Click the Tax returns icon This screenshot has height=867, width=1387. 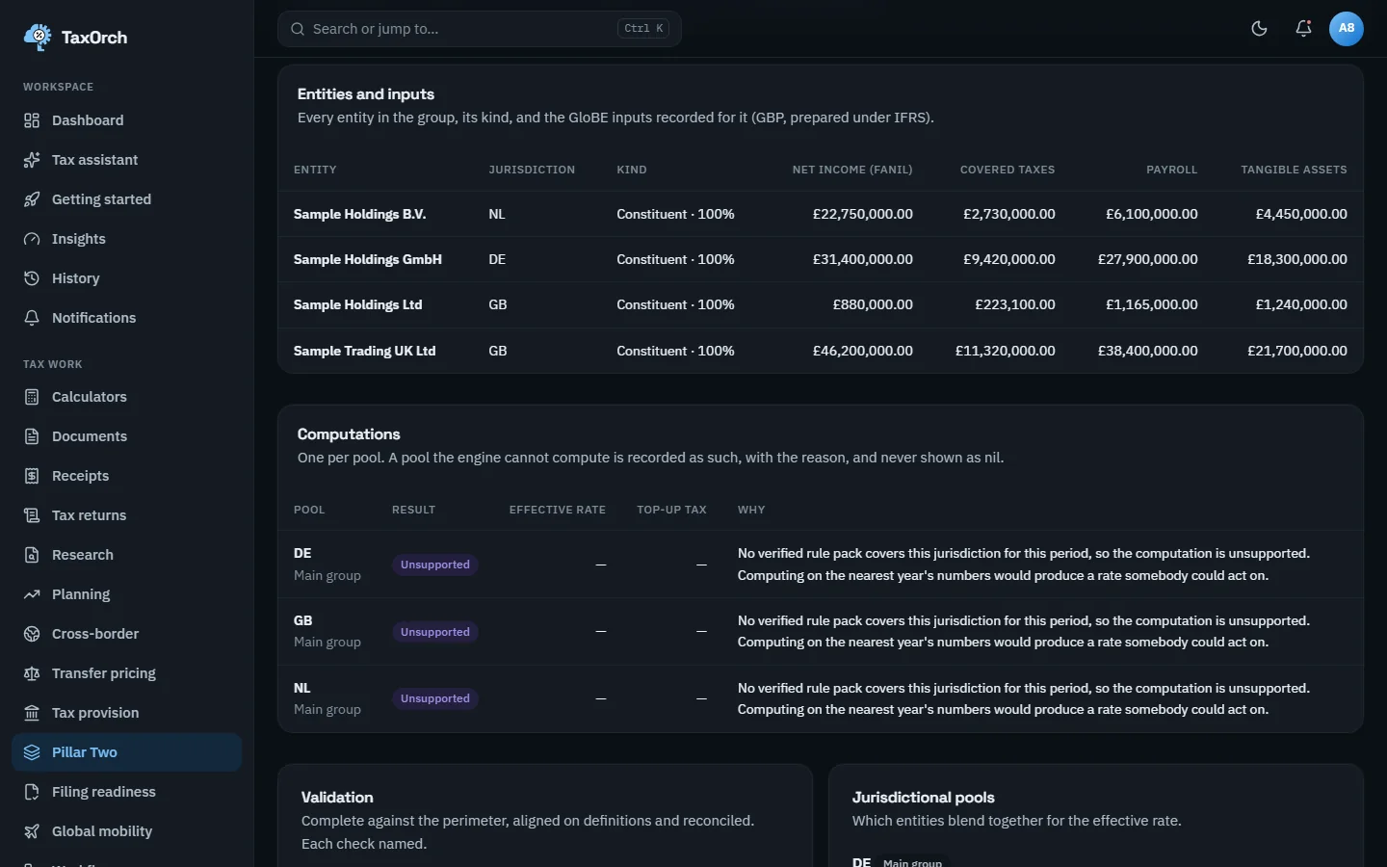click(x=32, y=515)
